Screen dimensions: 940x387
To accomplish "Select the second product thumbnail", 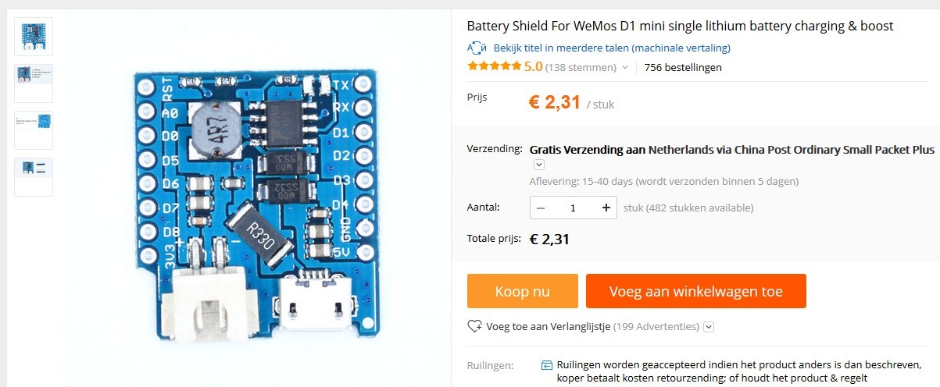I will click(x=34, y=83).
